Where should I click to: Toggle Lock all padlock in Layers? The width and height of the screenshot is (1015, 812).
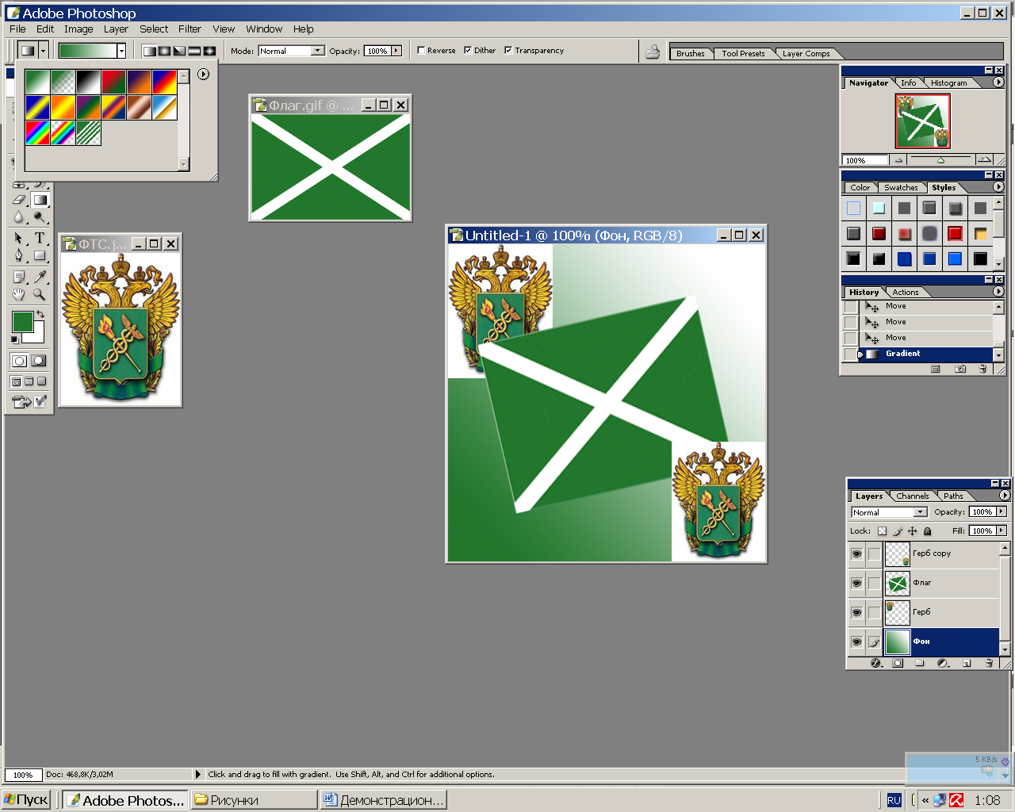(927, 531)
